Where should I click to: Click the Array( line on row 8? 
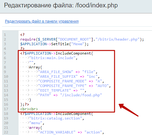coord(36,67)
